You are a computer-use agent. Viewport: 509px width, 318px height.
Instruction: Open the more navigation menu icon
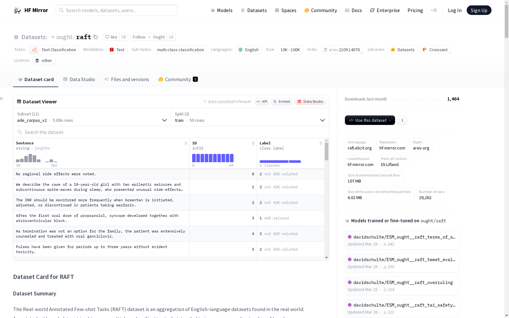click(x=434, y=10)
